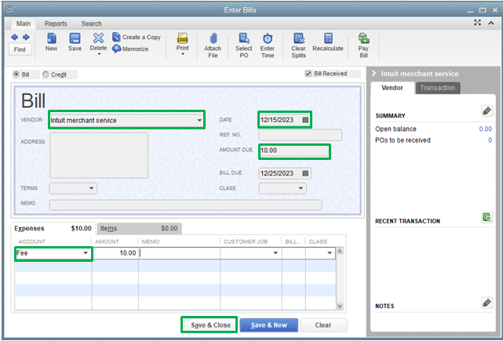Viewport: 503px width, 341px height.
Task: Click the bill Memo input field
Action: point(185,205)
